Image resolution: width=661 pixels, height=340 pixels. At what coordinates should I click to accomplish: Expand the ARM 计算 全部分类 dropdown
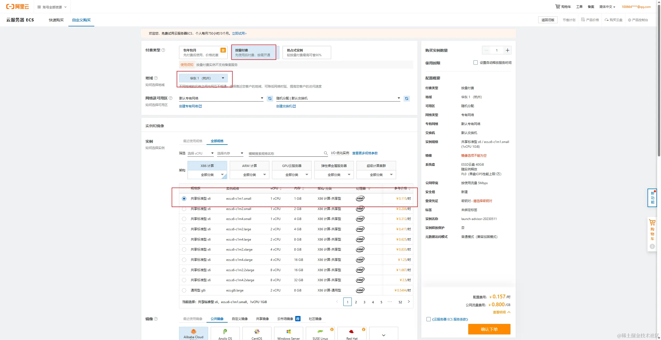tap(249, 175)
